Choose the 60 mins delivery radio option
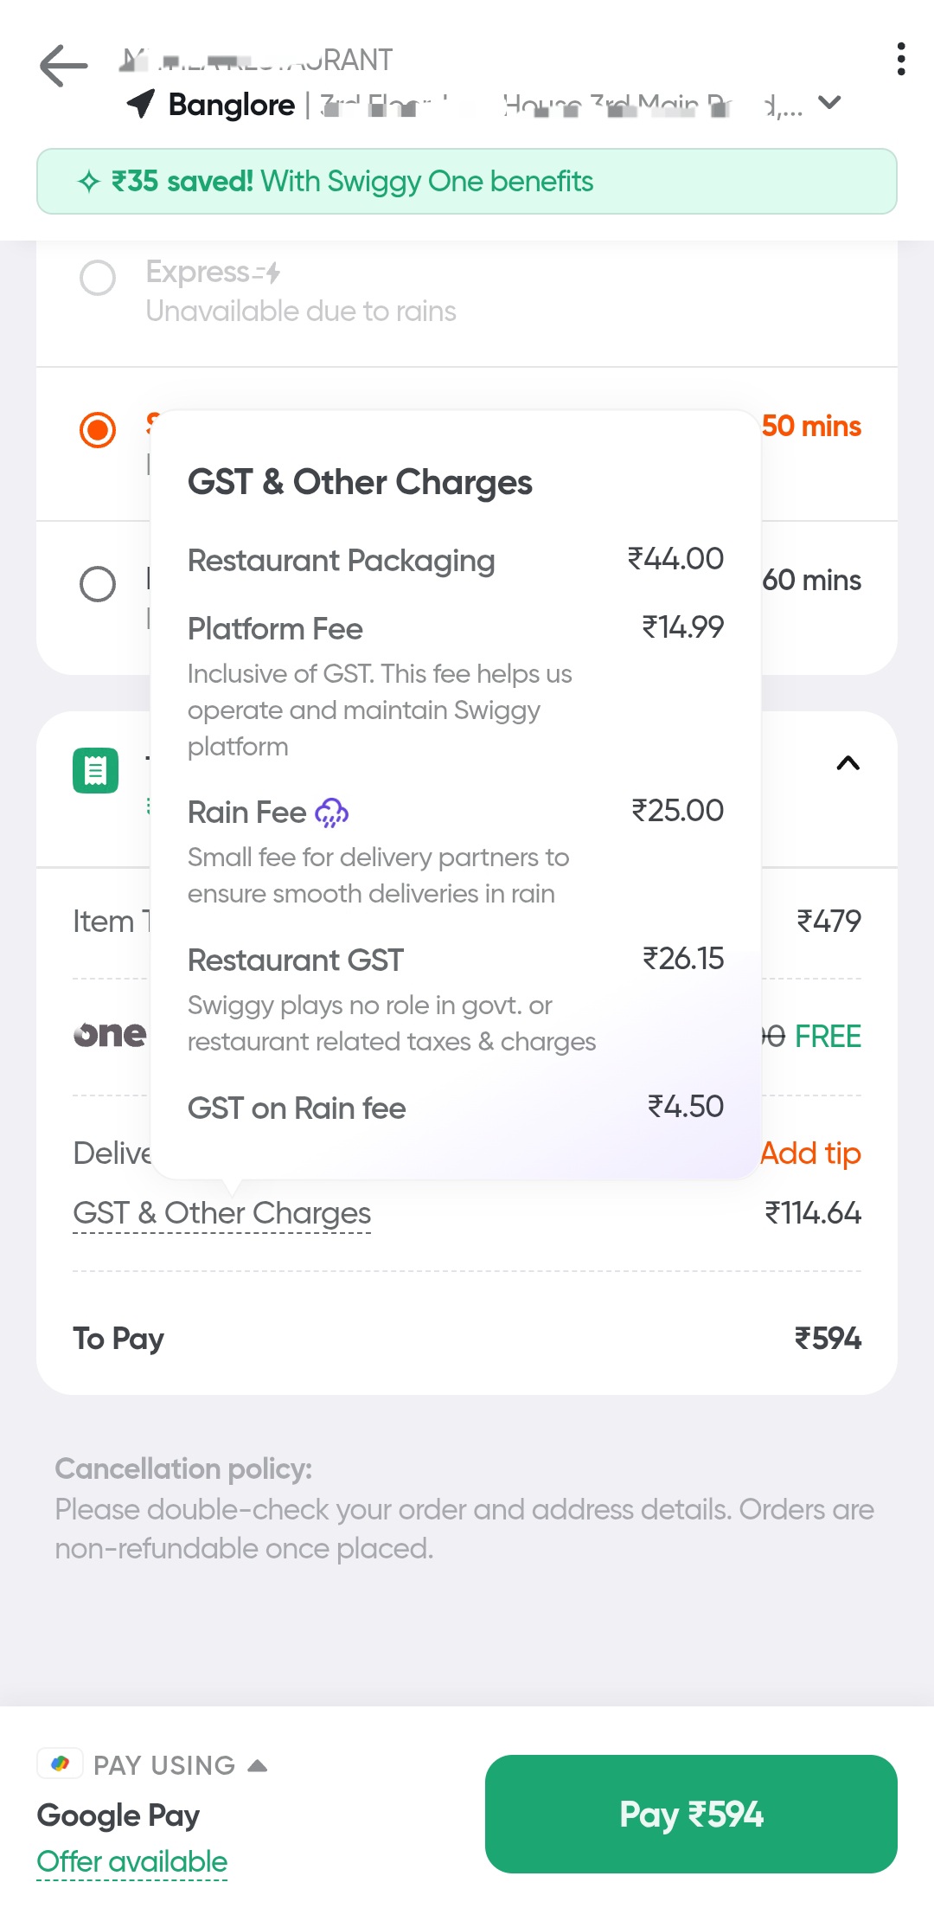This screenshot has width=934, height=1921. pos(98,584)
